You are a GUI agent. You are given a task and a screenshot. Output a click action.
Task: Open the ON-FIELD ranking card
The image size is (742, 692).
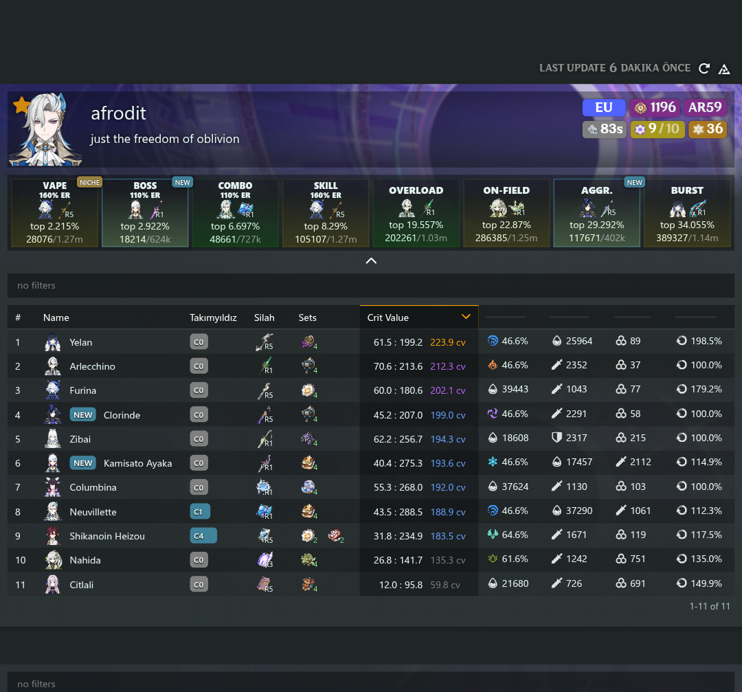point(506,212)
